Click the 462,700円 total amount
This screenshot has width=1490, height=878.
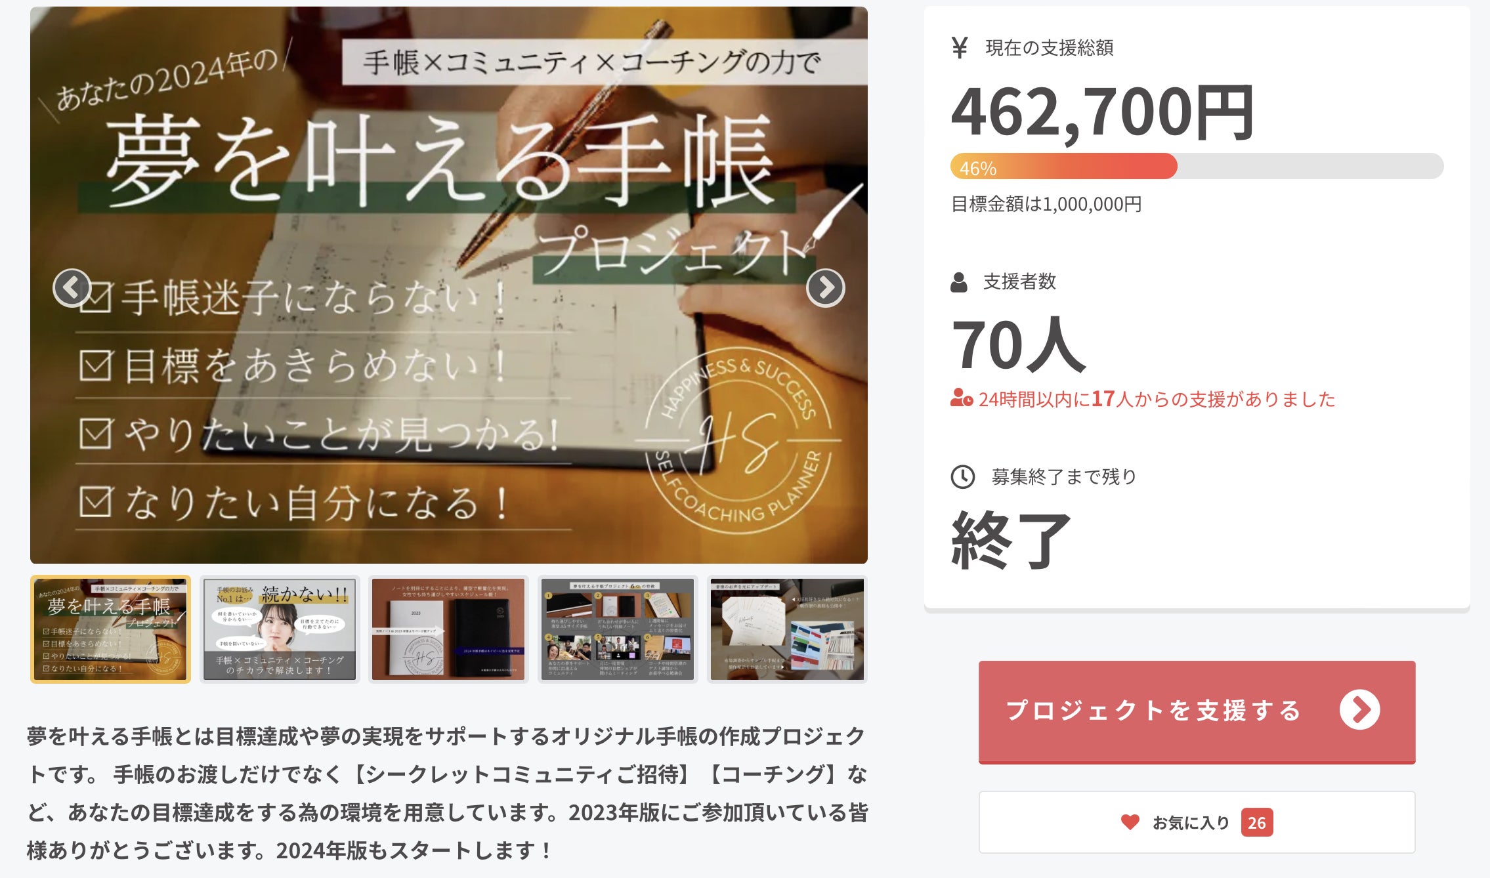point(1103,112)
